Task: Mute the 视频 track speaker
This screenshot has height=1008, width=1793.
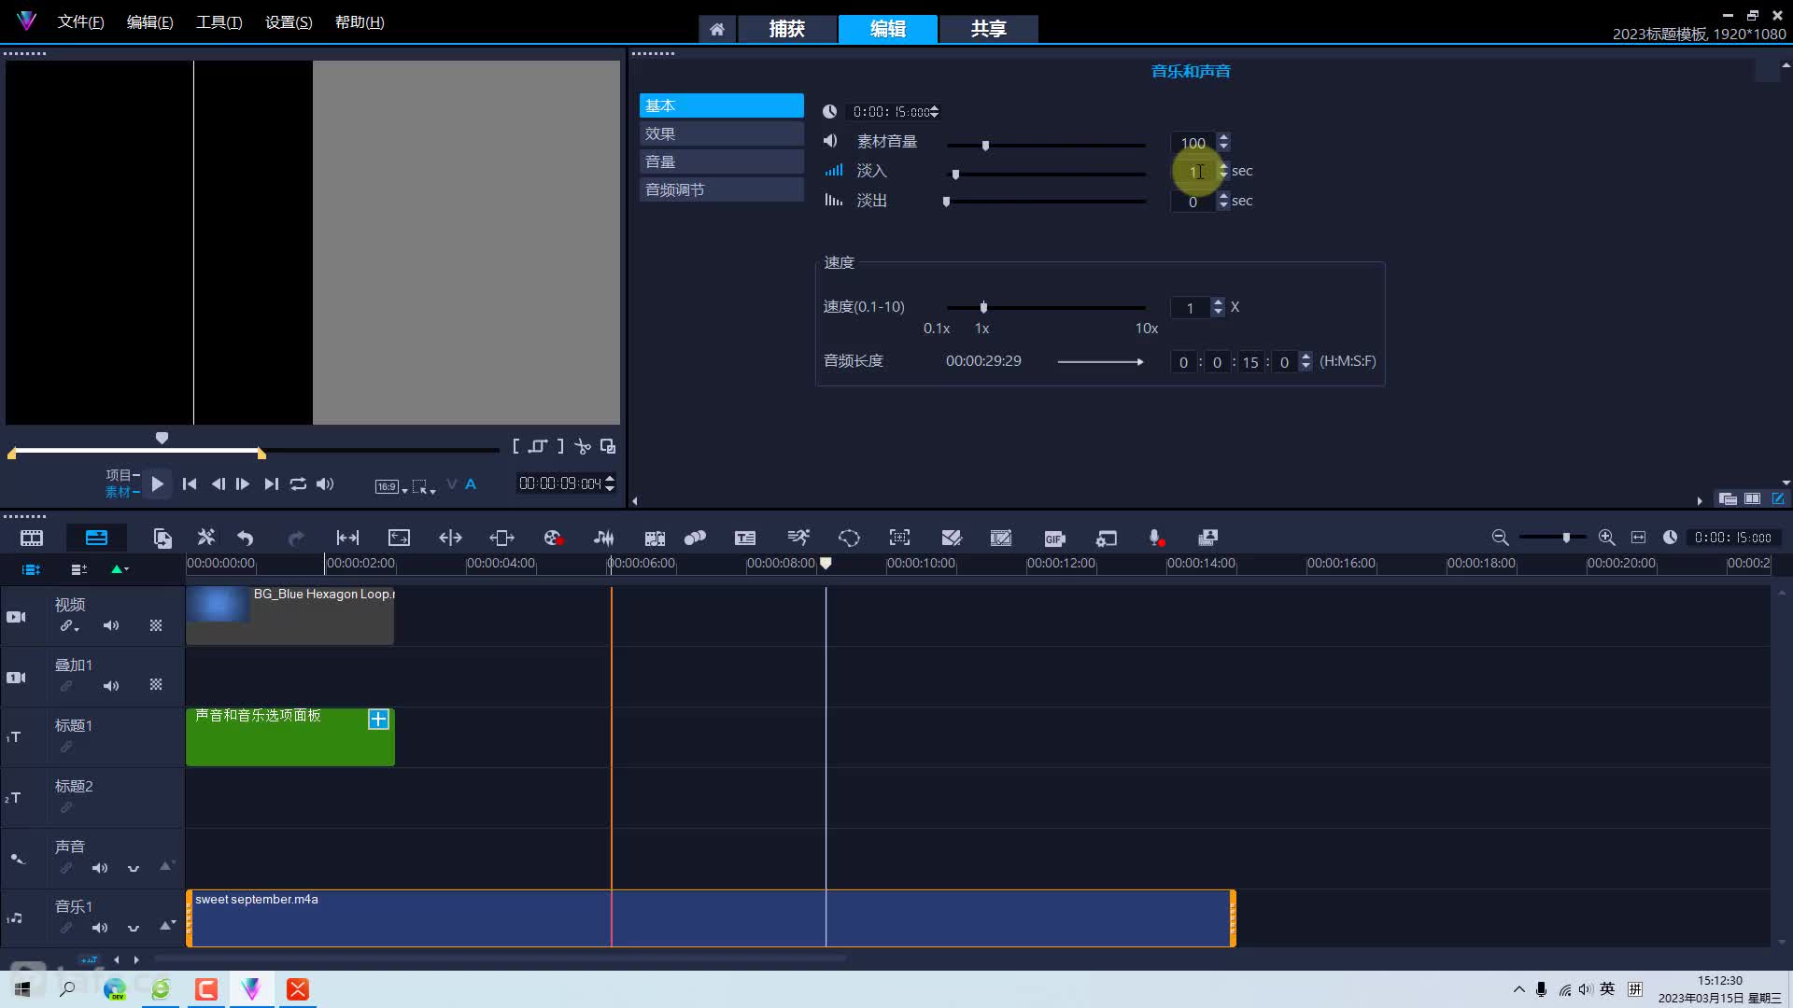Action: [x=111, y=625]
